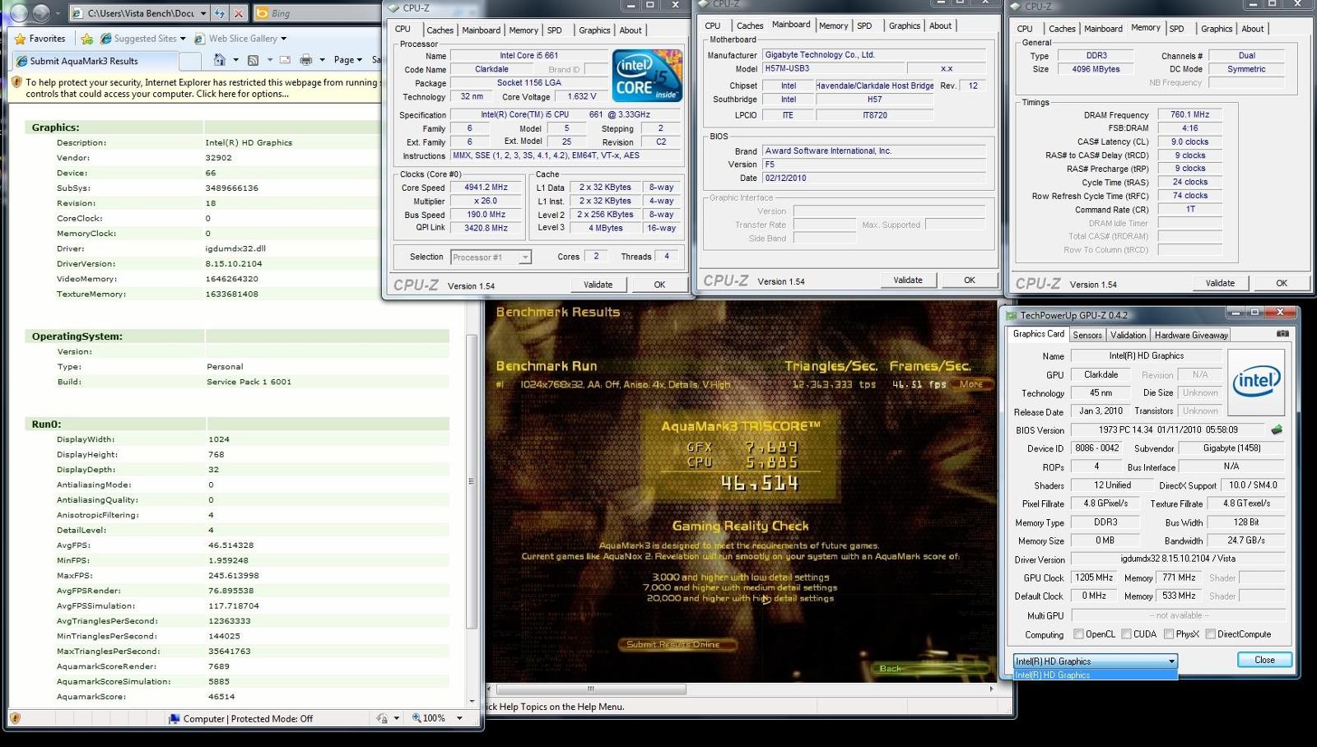
Task: Open the Home button dropdown arrow
Action: click(x=236, y=60)
